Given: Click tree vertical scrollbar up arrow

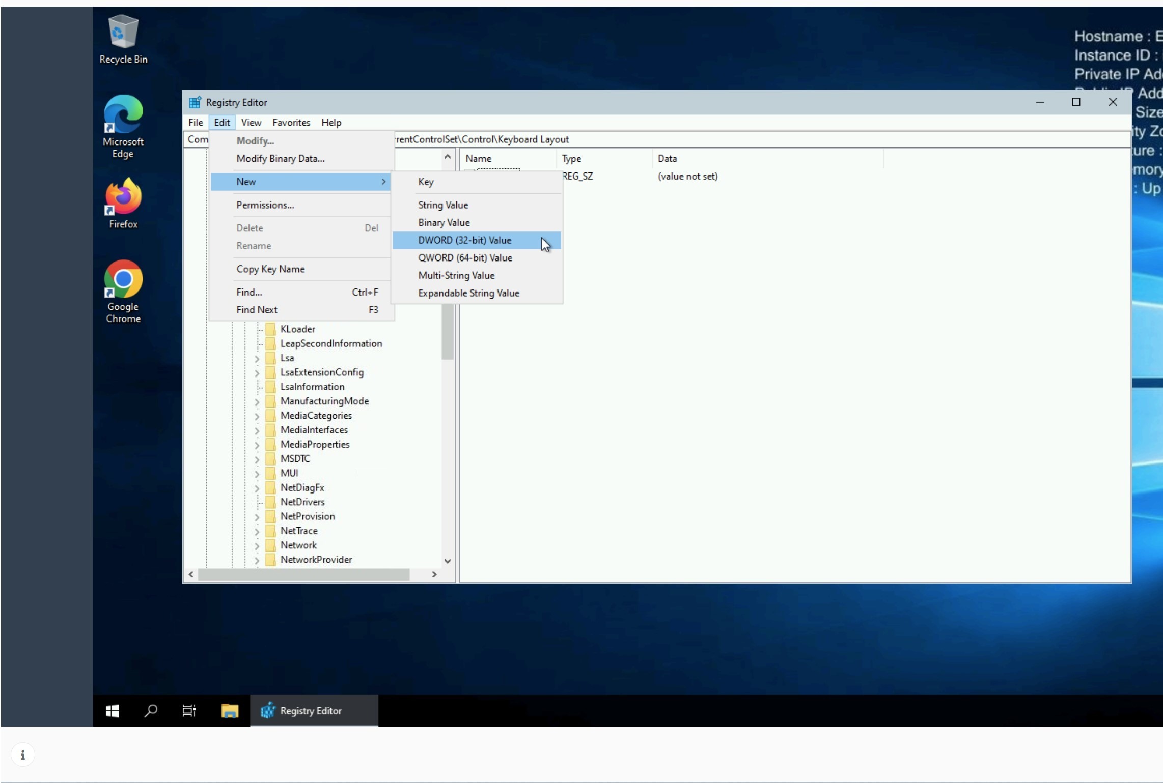Looking at the screenshot, I should coord(448,157).
